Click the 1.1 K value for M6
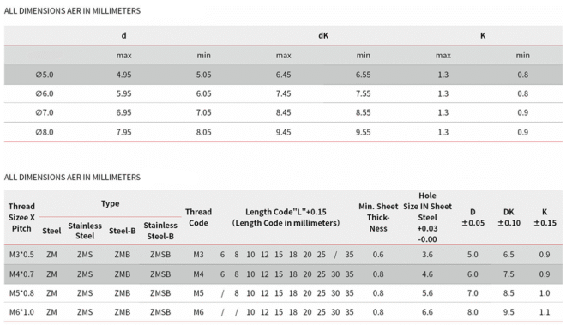This screenshot has width=566, height=325. (545, 312)
